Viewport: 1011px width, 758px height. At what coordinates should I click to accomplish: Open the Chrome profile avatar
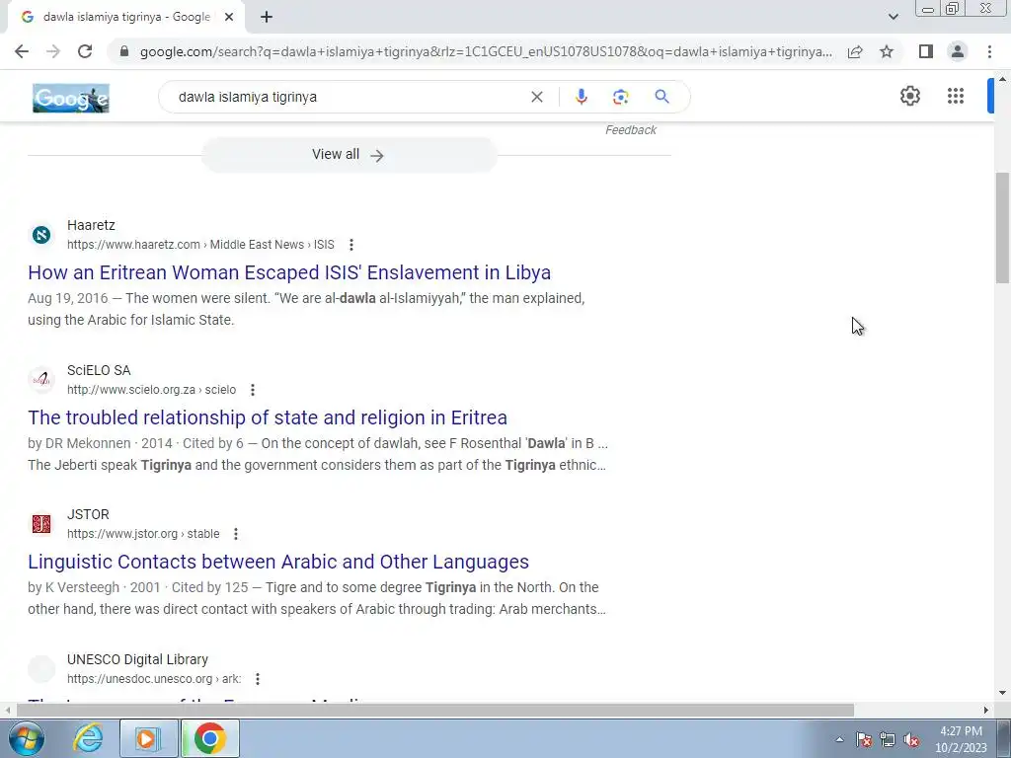pos(958,51)
